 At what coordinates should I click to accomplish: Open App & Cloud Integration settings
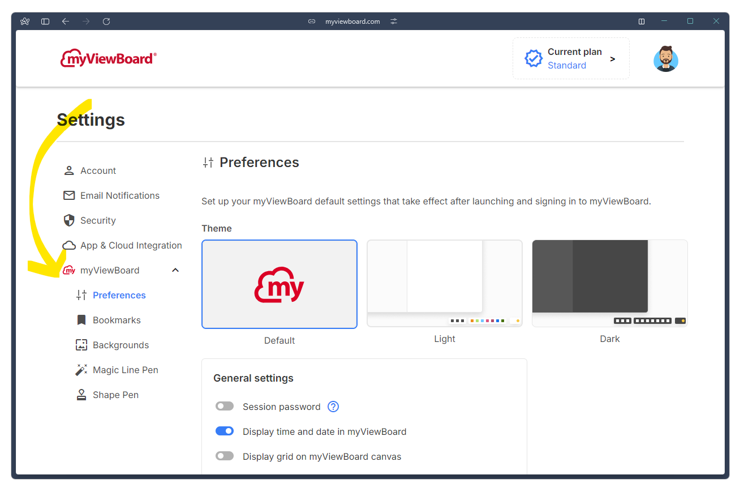click(x=131, y=246)
